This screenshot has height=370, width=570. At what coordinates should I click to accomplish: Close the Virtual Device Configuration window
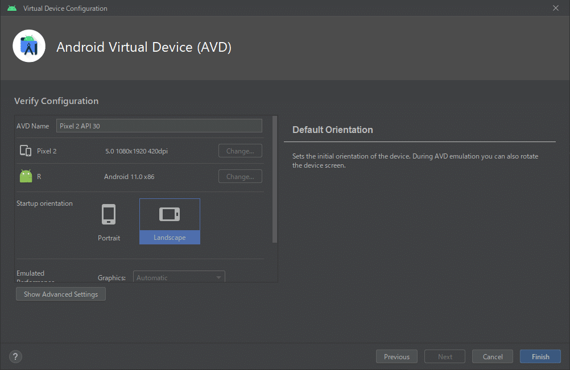555,8
